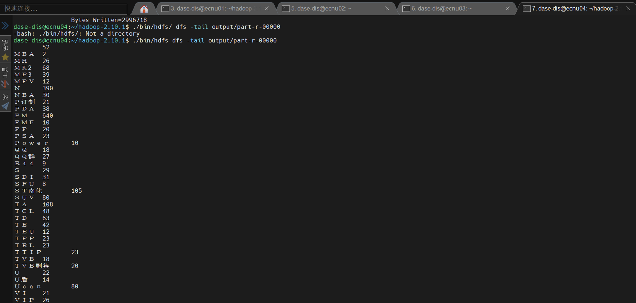
Task: Click the 'Ucan 80' output row
Action: 46,286
